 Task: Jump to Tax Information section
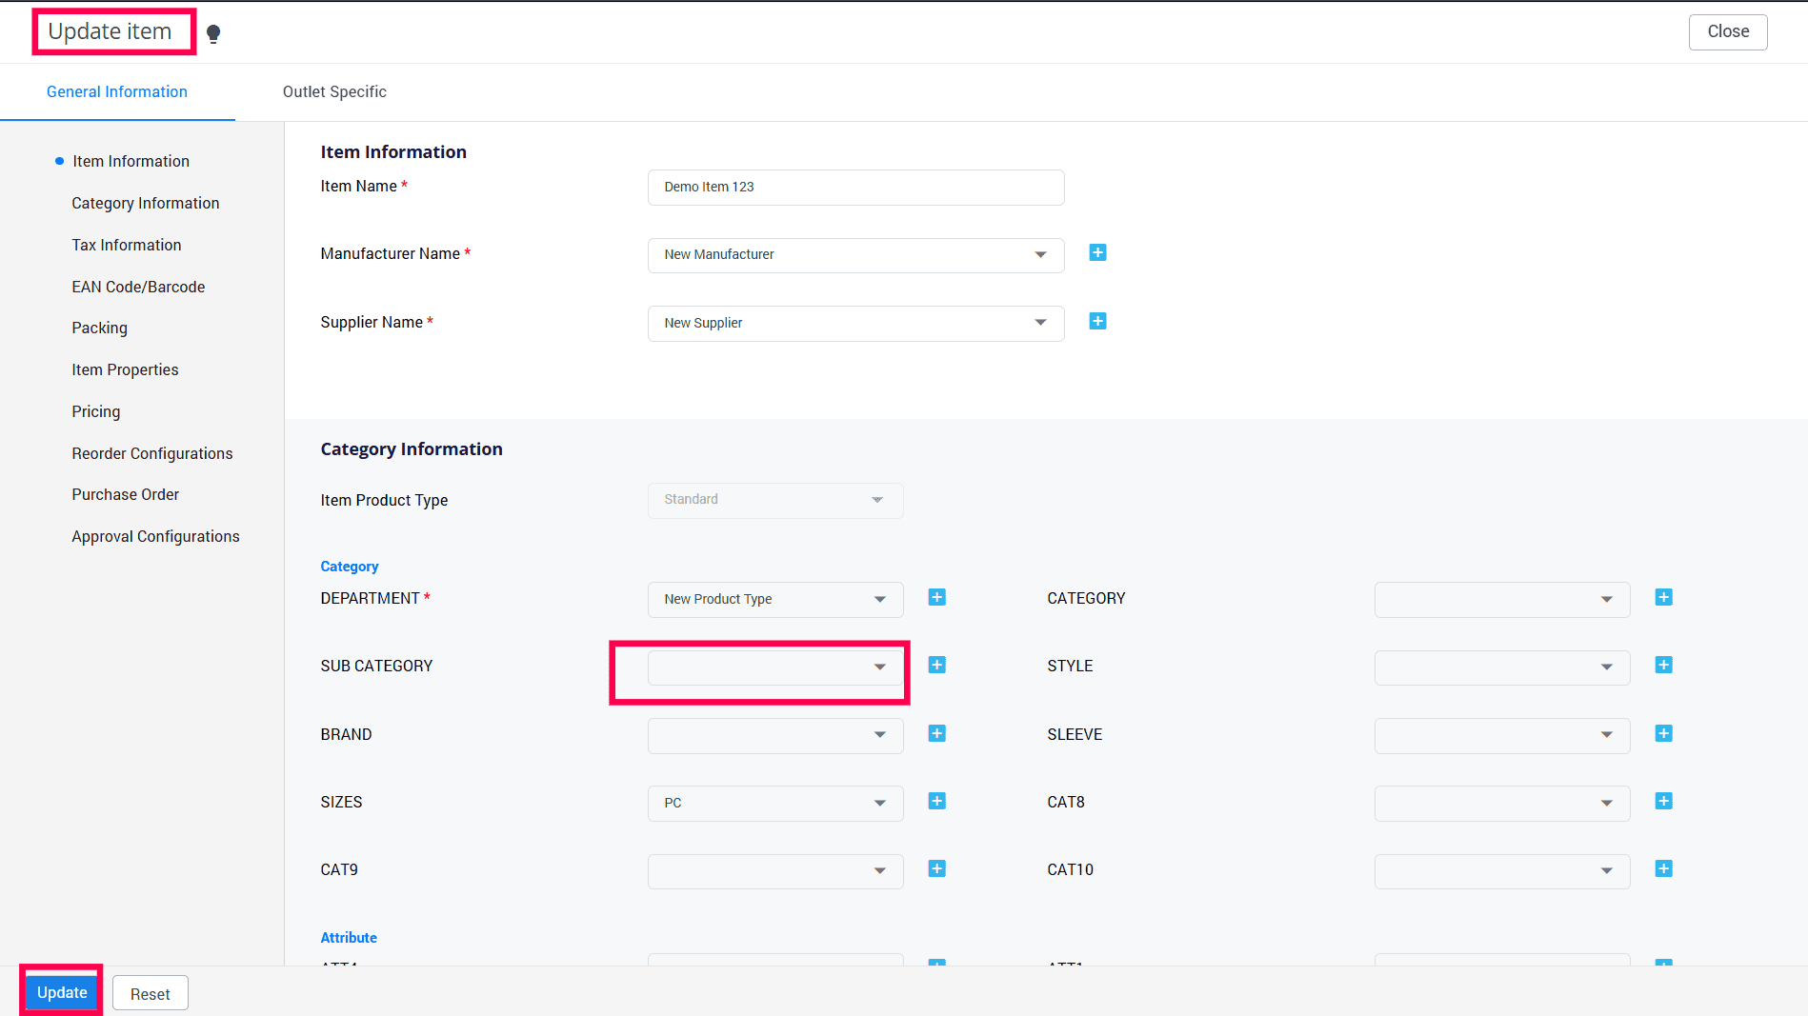127,245
